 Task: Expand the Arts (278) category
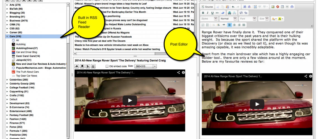click(x=7, y=5)
